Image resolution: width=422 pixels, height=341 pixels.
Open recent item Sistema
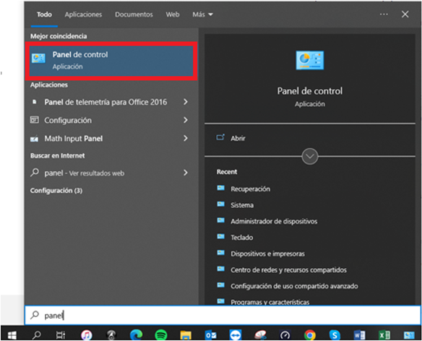point(242,205)
